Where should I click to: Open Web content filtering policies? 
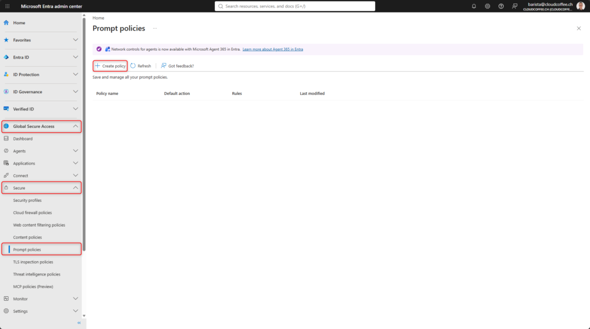[39, 225]
